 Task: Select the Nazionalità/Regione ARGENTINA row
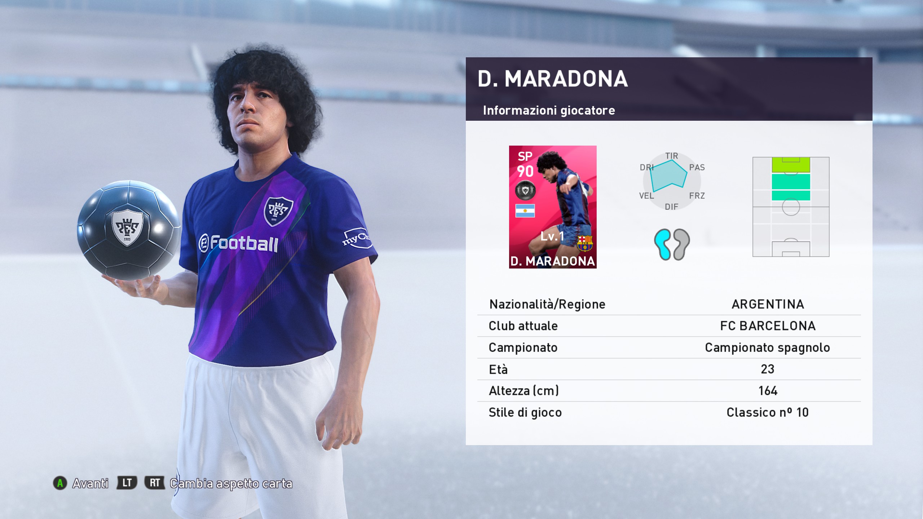tap(669, 304)
